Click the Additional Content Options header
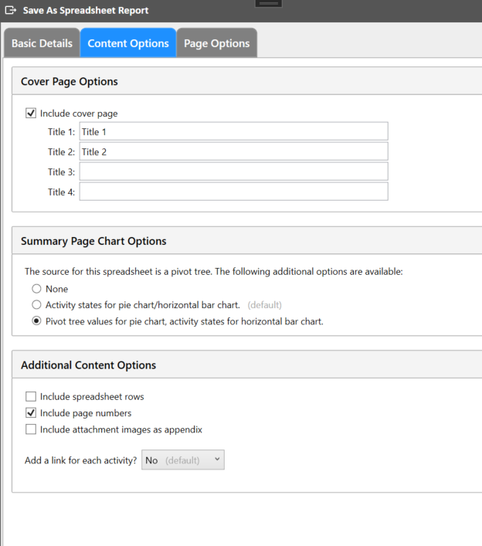This screenshot has height=546, width=482. [88, 365]
